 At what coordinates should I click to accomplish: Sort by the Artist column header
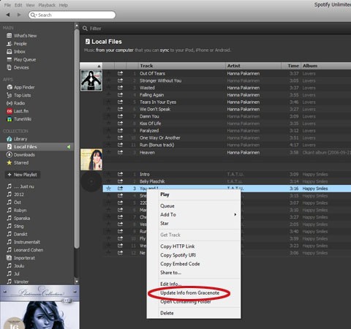pyautogui.click(x=254, y=66)
